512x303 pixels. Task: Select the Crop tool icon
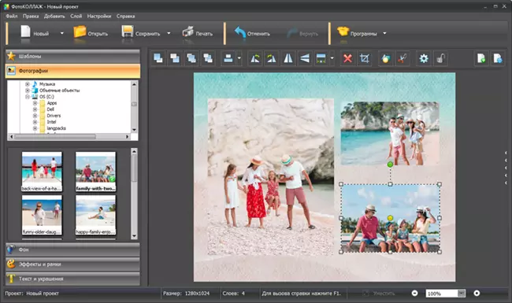click(365, 58)
